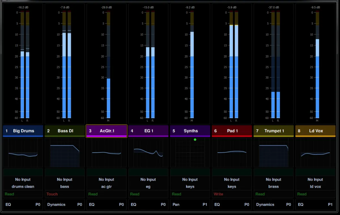This screenshot has height=215, width=340.
Task: Select the Pan function on Synths strip
Action: click(176, 205)
